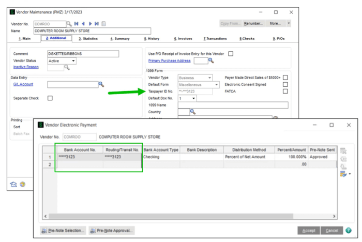Click the green help question mark icon
The width and height of the screenshot is (362, 242).
click(349, 230)
